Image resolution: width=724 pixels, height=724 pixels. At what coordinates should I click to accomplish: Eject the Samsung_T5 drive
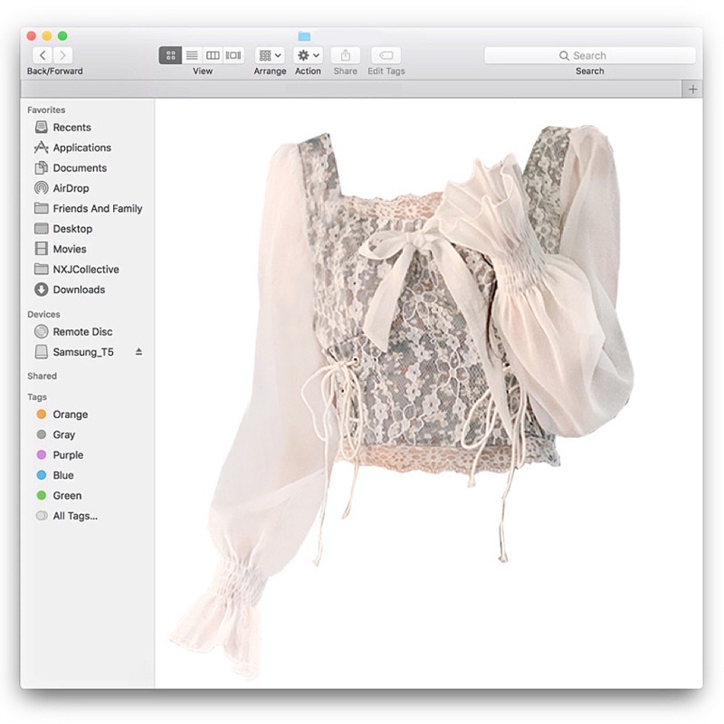click(x=138, y=351)
